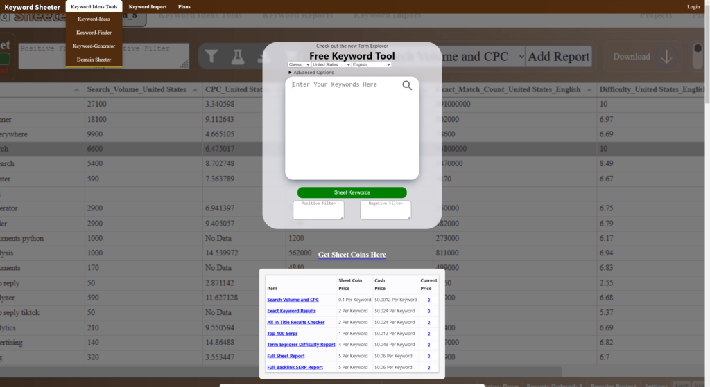Focus the 'Enter Your Keywords Here' textarea
The height and width of the screenshot is (387, 710).
click(x=352, y=128)
